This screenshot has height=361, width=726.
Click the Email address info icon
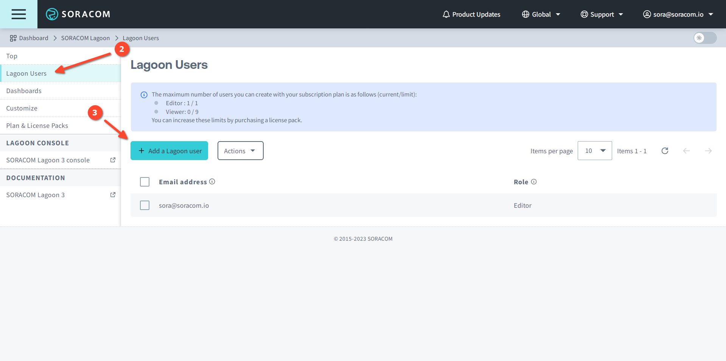coord(212,182)
